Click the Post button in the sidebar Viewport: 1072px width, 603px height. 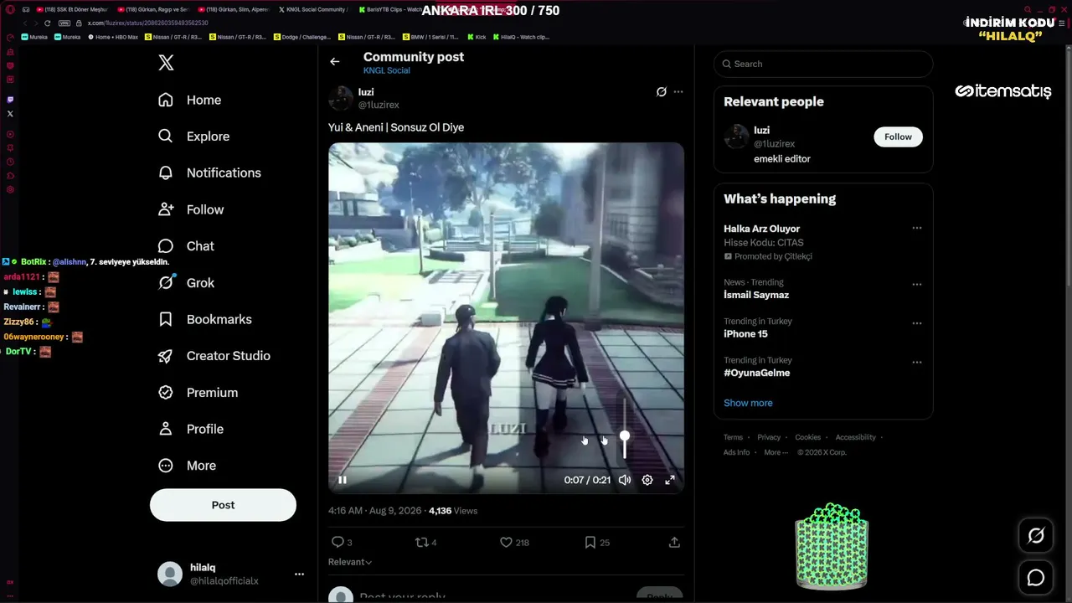coord(223,505)
